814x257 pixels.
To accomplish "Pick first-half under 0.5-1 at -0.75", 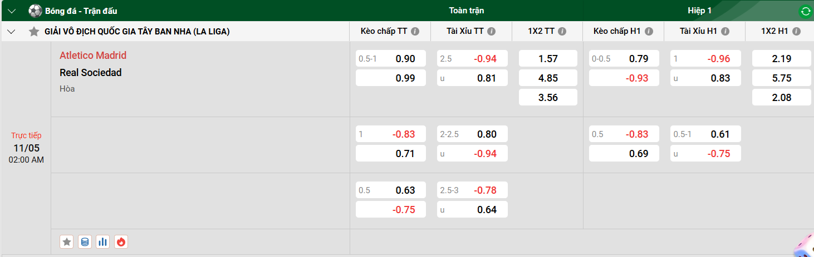I will click(705, 153).
